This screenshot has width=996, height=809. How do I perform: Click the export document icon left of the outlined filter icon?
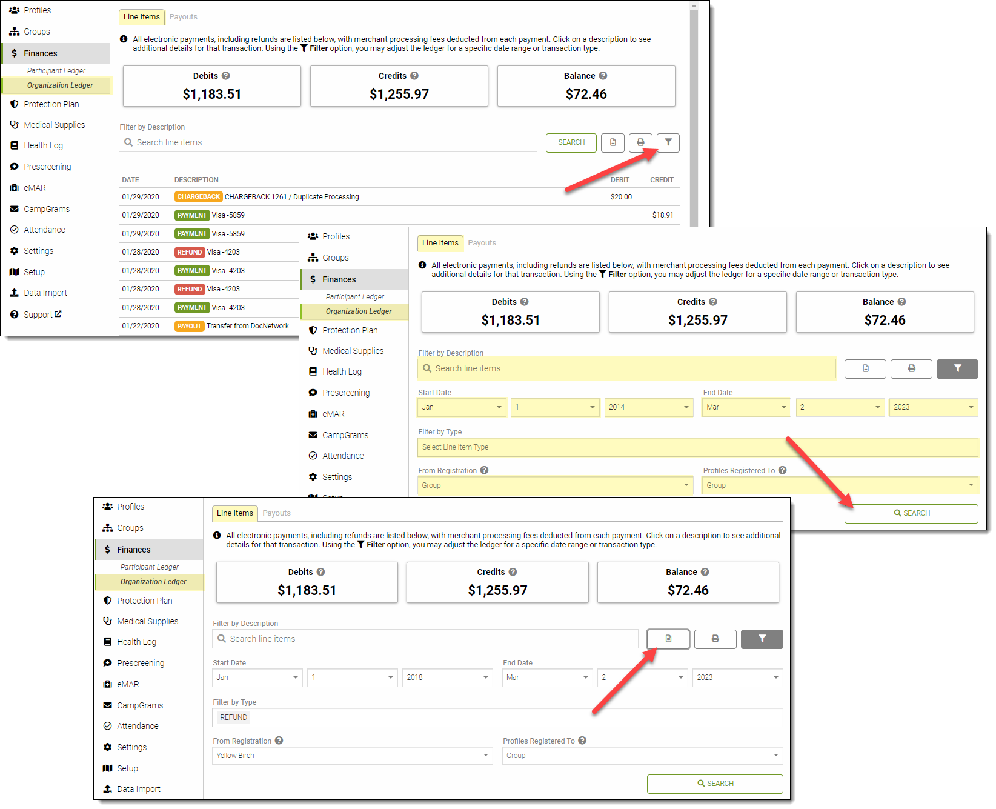coord(613,142)
